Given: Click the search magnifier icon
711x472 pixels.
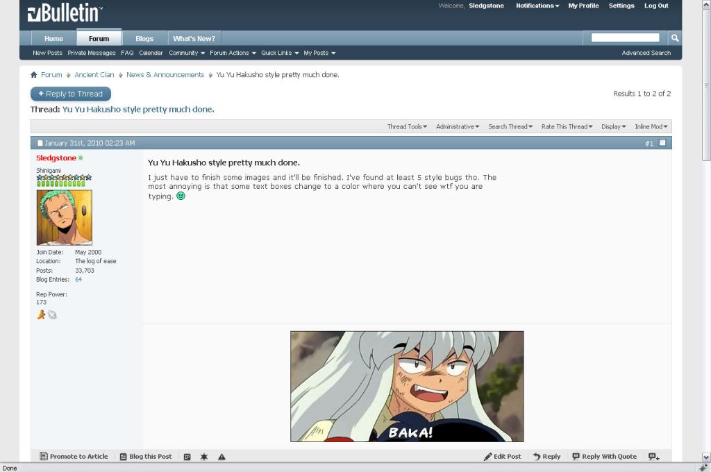Looking at the screenshot, I should tap(675, 38).
